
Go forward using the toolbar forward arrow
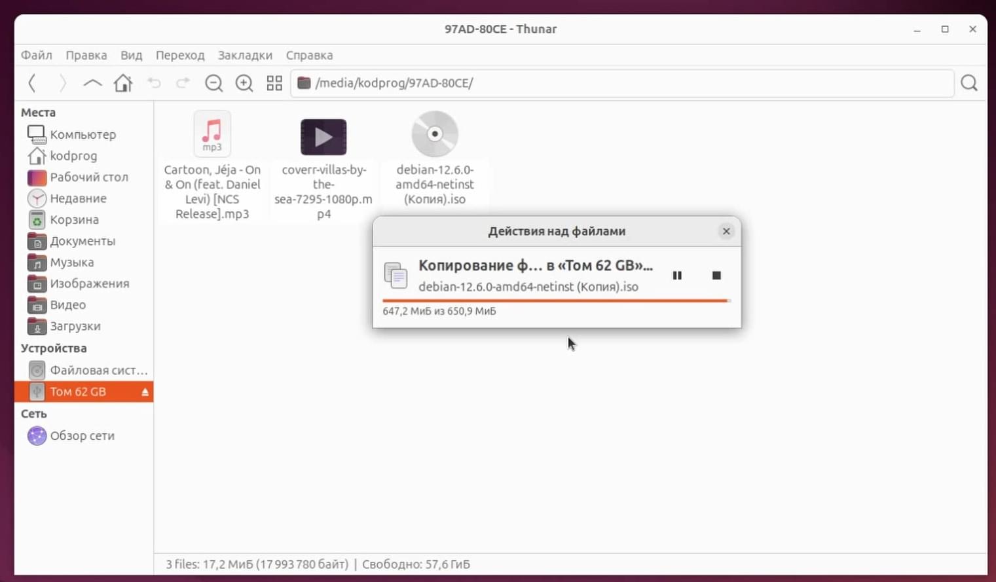click(x=62, y=83)
